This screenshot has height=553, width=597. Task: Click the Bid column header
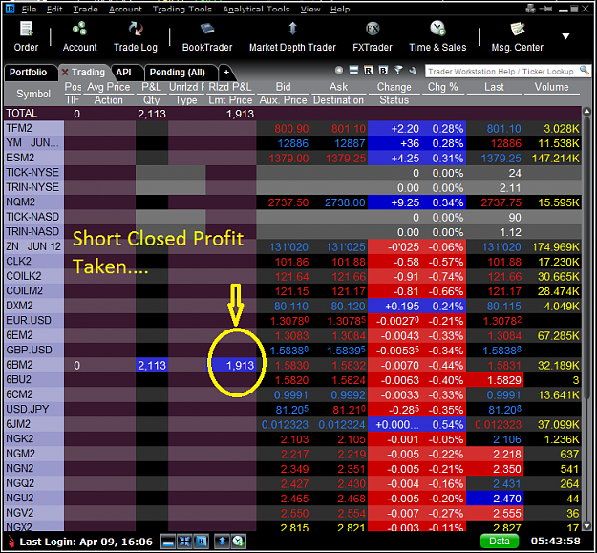coord(284,87)
